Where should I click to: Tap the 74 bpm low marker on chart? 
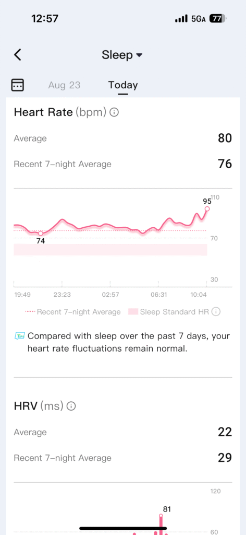(x=41, y=234)
